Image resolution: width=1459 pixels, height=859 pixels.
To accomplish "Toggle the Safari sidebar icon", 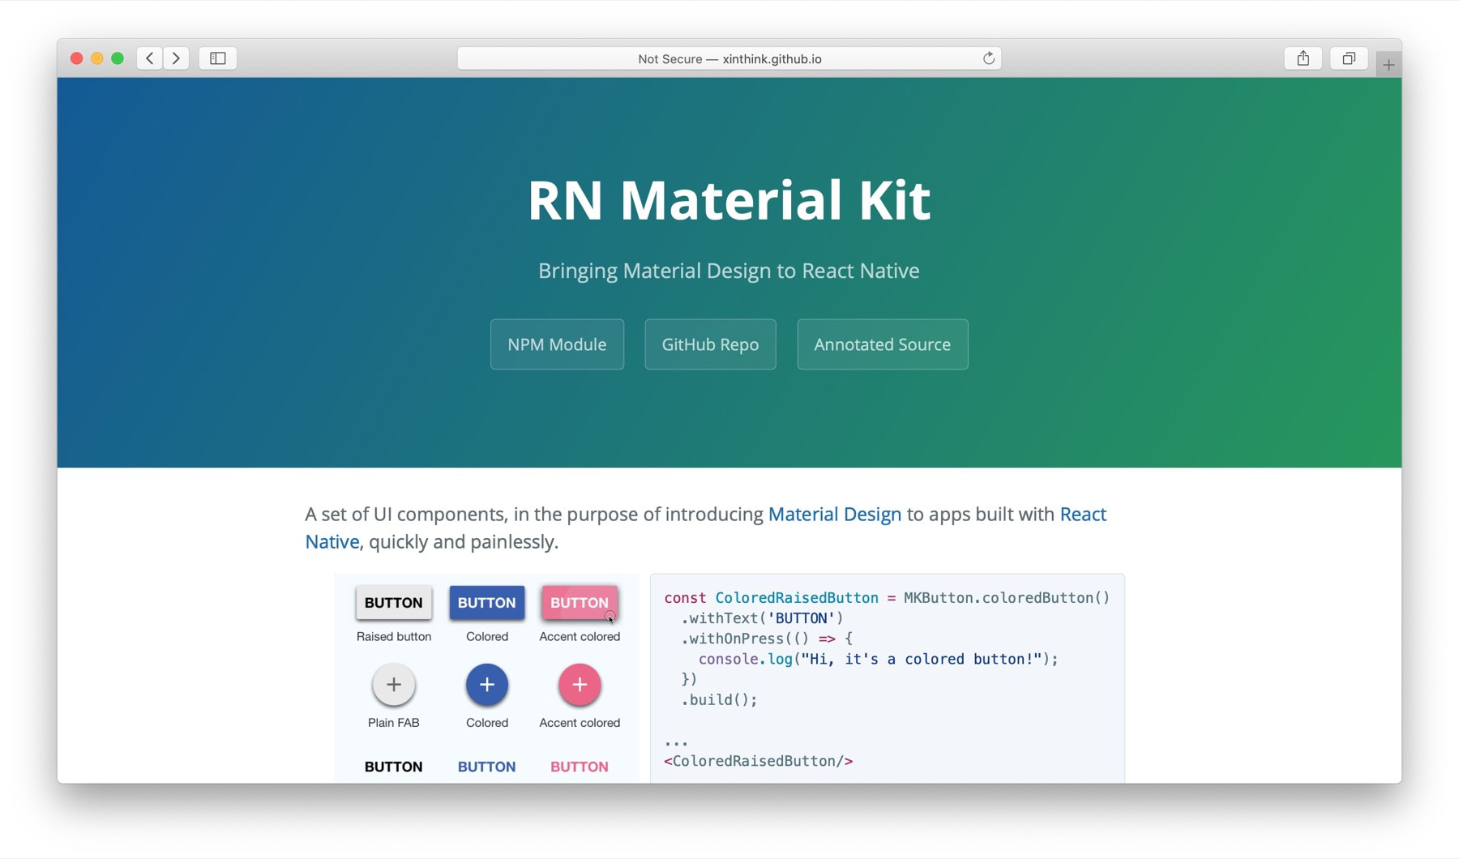I will coord(218,58).
